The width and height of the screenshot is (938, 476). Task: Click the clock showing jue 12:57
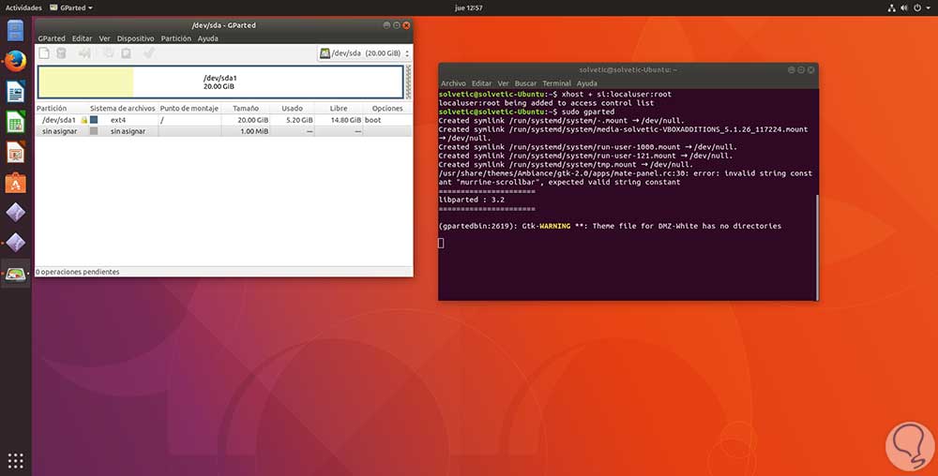pos(468,7)
